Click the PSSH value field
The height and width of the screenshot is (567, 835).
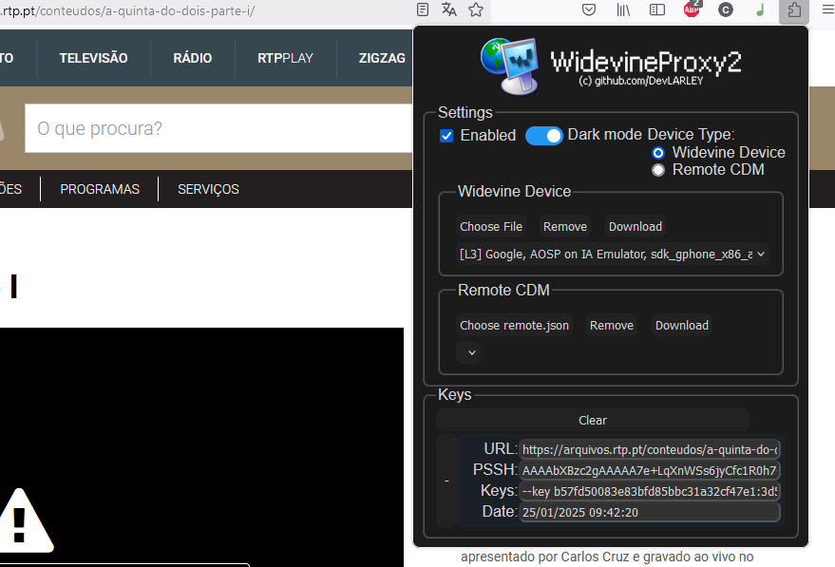coord(650,471)
